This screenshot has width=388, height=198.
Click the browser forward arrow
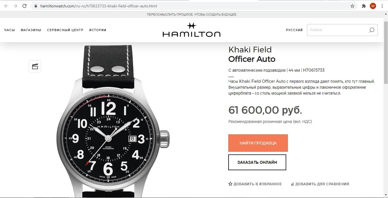[15, 6]
